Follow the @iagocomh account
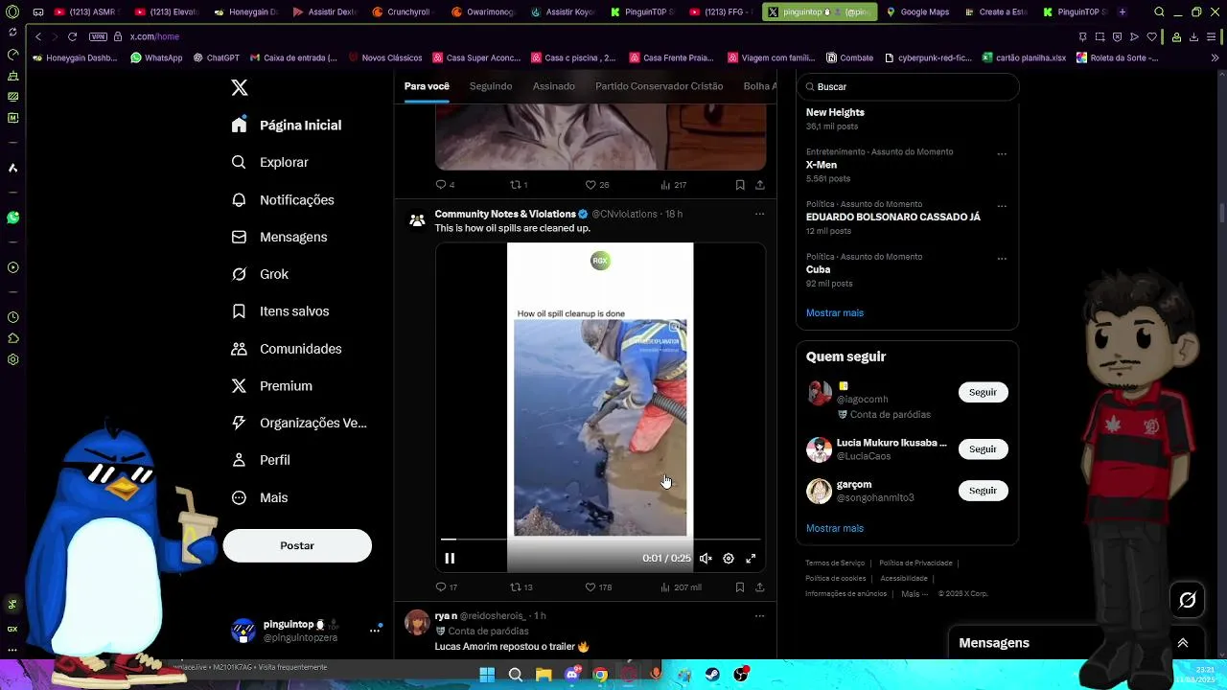This screenshot has height=690, width=1227. (983, 392)
